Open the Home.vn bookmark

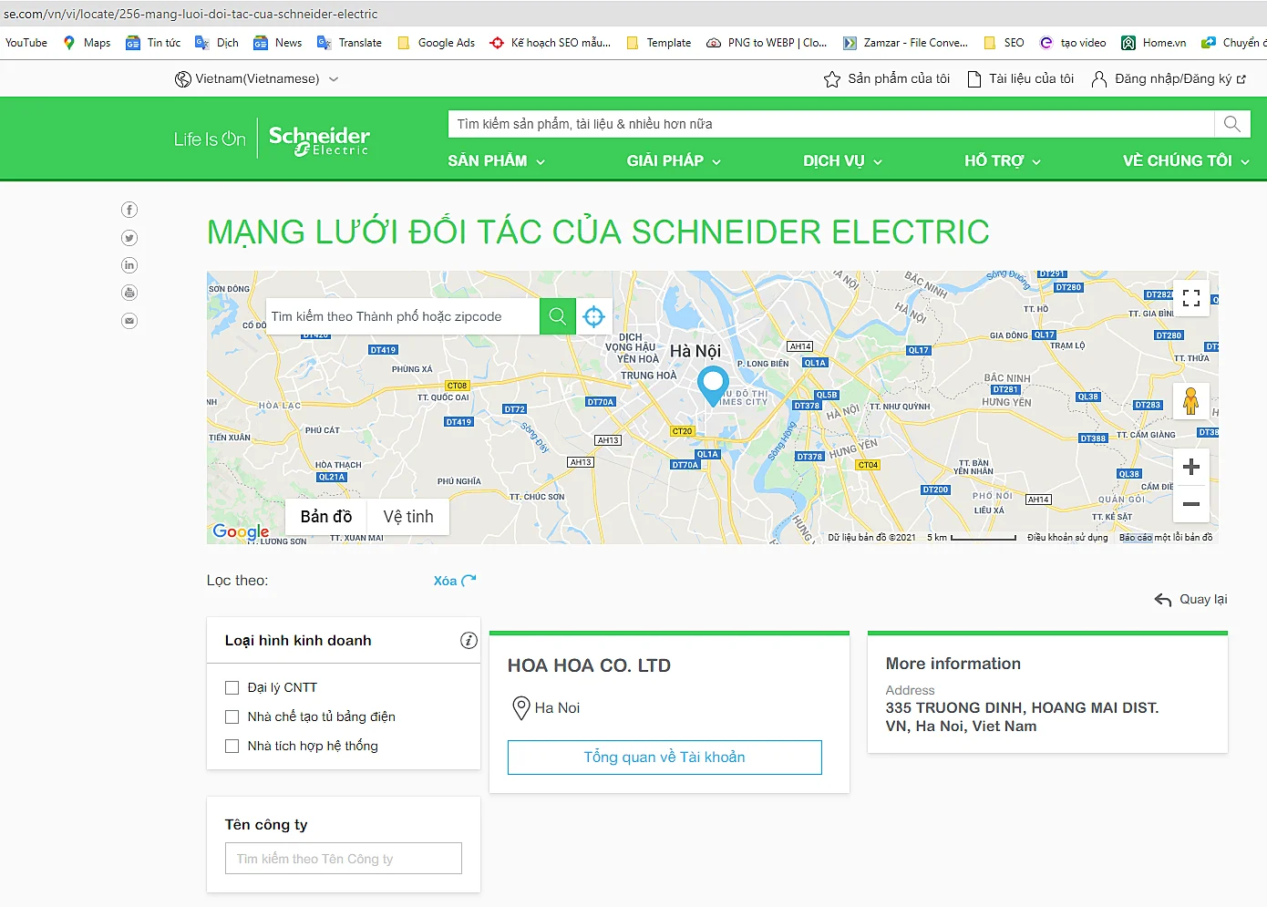(x=1154, y=43)
